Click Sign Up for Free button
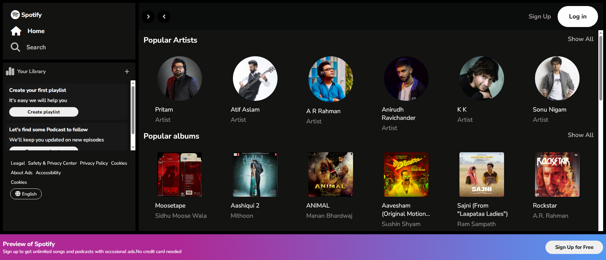Viewport: 606px width, 260px height. [574, 247]
